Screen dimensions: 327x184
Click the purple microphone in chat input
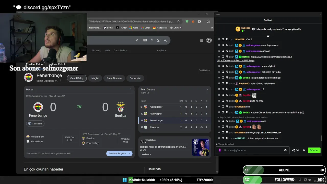point(220,150)
